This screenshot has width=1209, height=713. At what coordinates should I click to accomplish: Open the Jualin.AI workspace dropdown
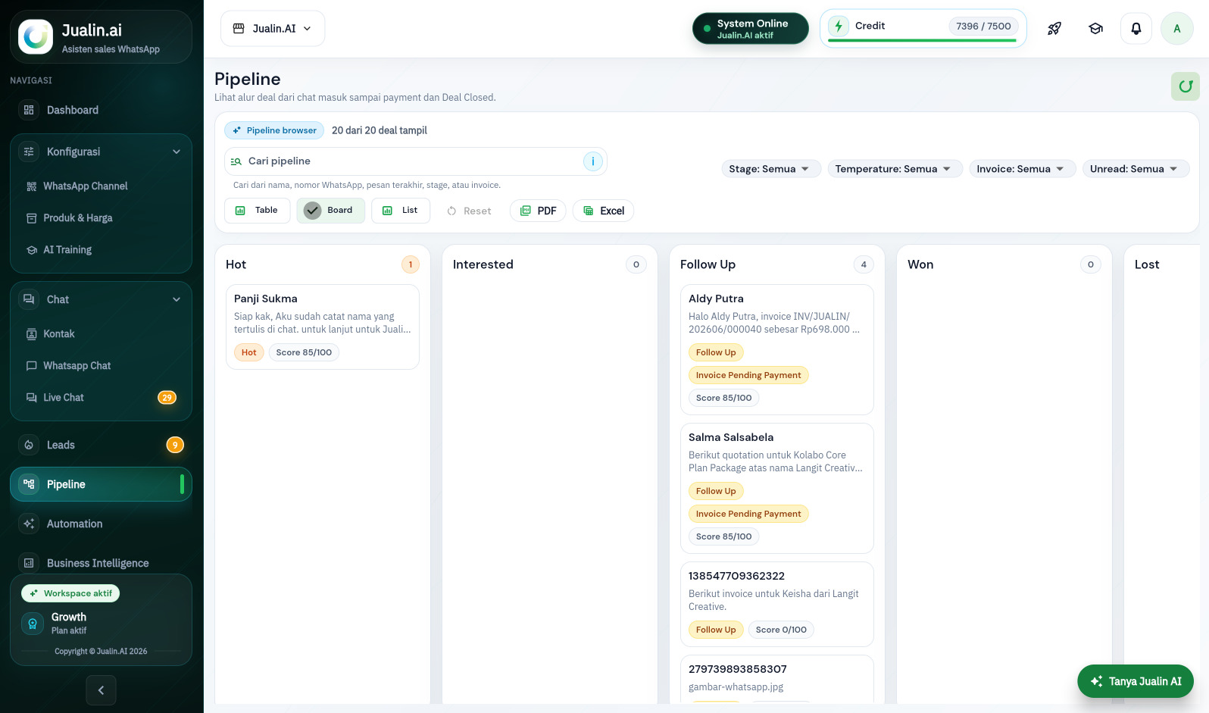click(x=273, y=28)
